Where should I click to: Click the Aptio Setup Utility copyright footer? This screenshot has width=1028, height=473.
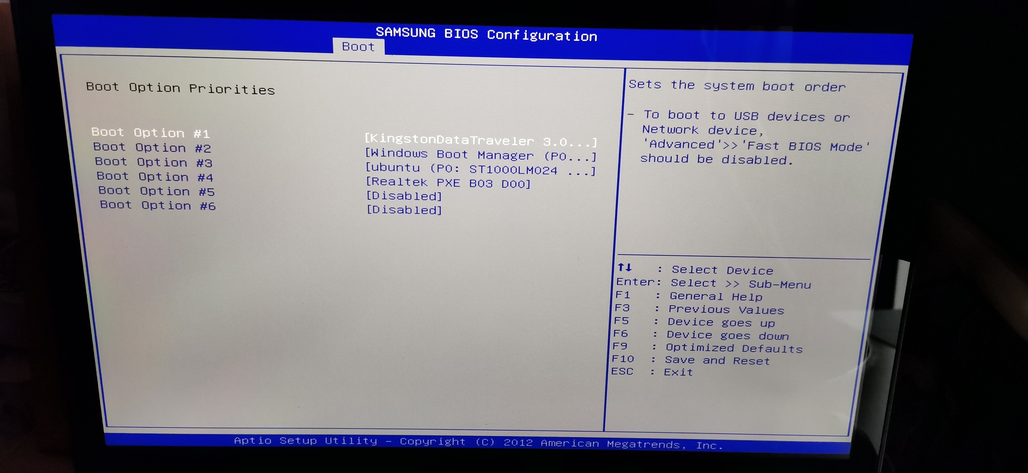pos(478,442)
